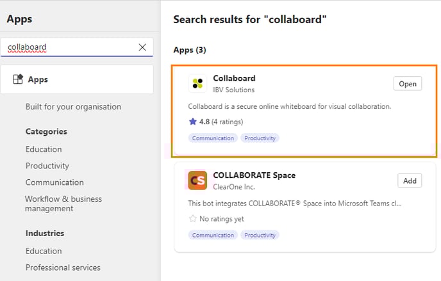
Task: Select the Apps sidebar tab
Action: 77,79
